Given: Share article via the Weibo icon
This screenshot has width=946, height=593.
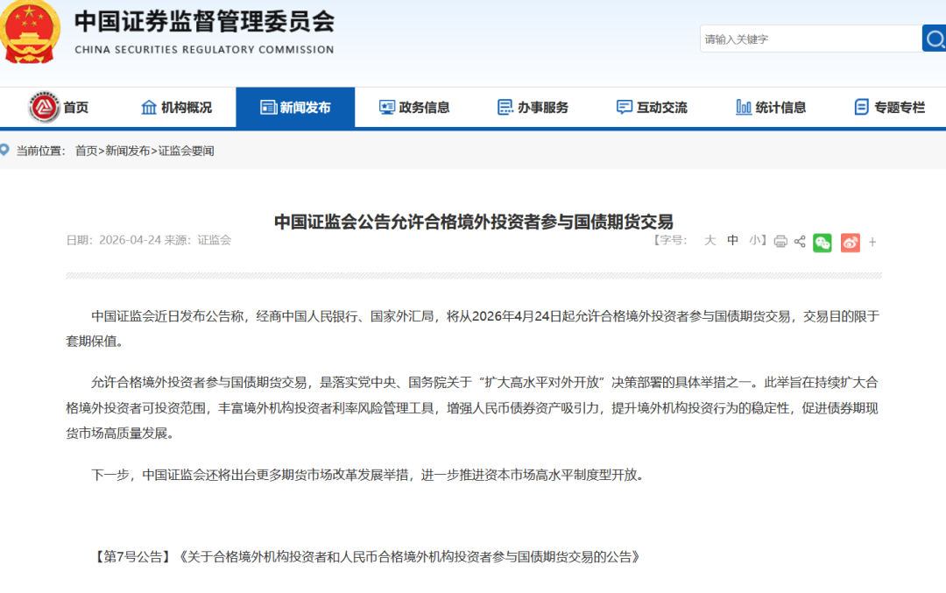Looking at the screenshot, I should pyautogui.click(x=849, y=242).
